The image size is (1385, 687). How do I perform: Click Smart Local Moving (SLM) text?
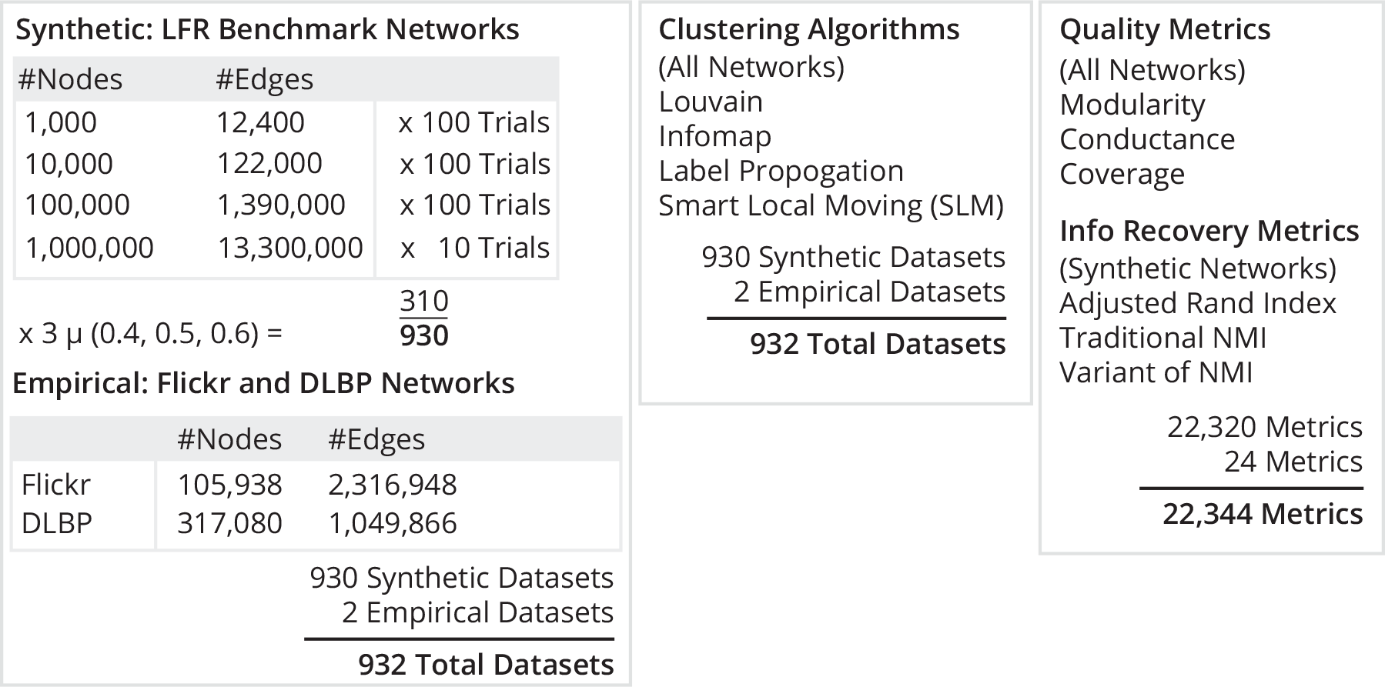pyautogui.click(x=831, y=206)
